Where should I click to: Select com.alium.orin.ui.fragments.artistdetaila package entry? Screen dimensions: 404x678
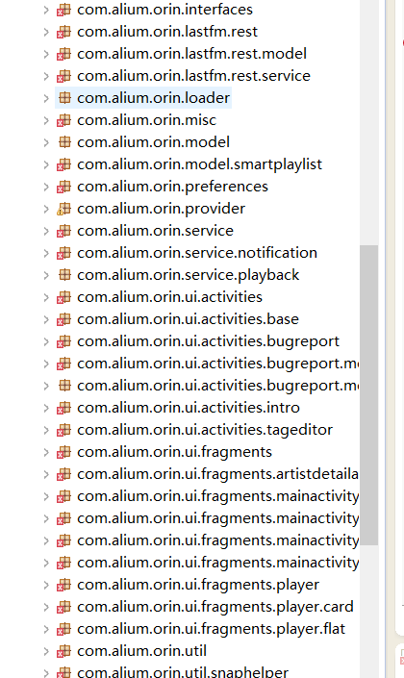click(x=217, y=474)
